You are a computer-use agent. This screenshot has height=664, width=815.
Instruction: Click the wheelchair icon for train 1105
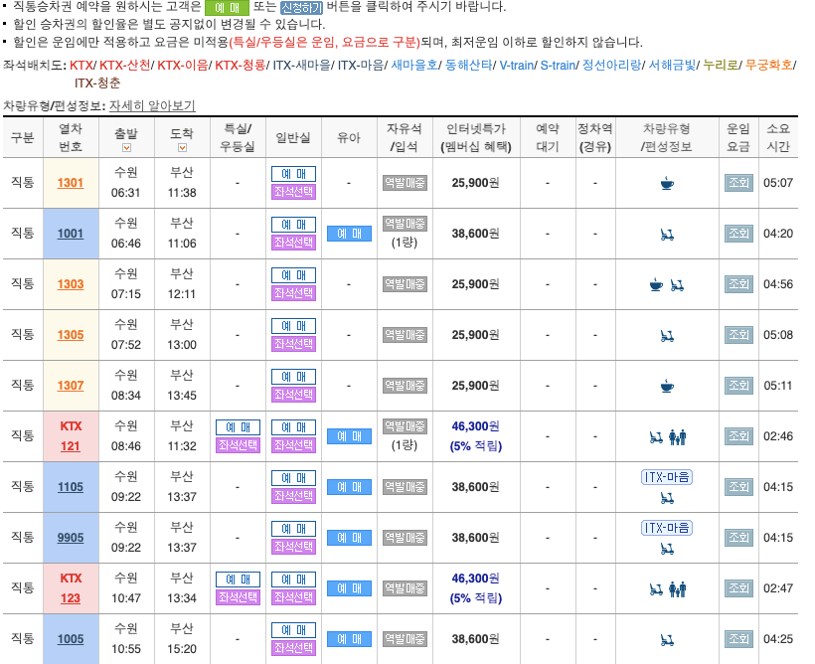[x=667, y=498]
